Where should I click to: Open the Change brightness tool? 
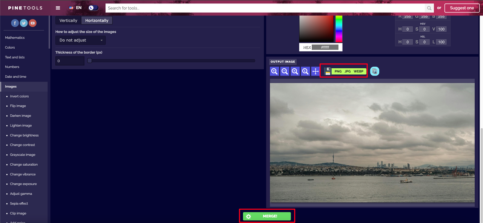tap(24, 135)
